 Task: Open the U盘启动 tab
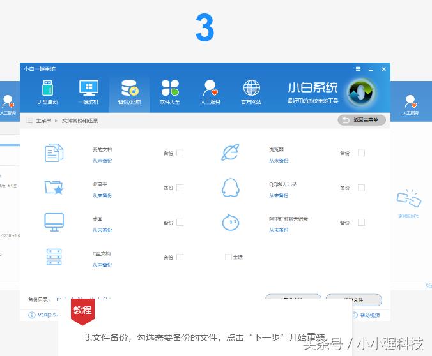click(x=47, y=93)
